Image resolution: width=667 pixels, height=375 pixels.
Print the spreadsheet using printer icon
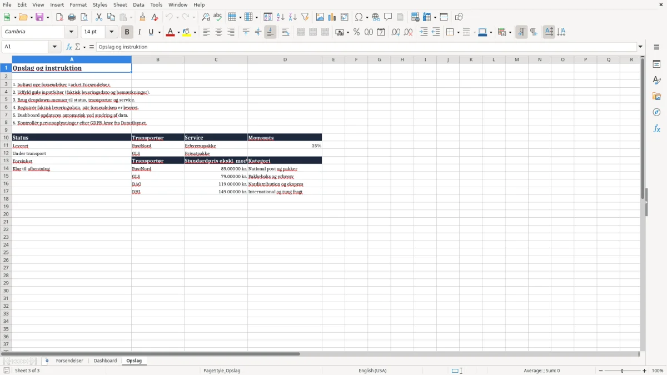pos(72,17)
